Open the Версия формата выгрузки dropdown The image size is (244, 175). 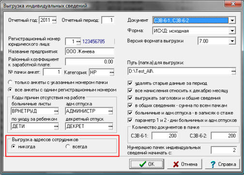[232, 41]
